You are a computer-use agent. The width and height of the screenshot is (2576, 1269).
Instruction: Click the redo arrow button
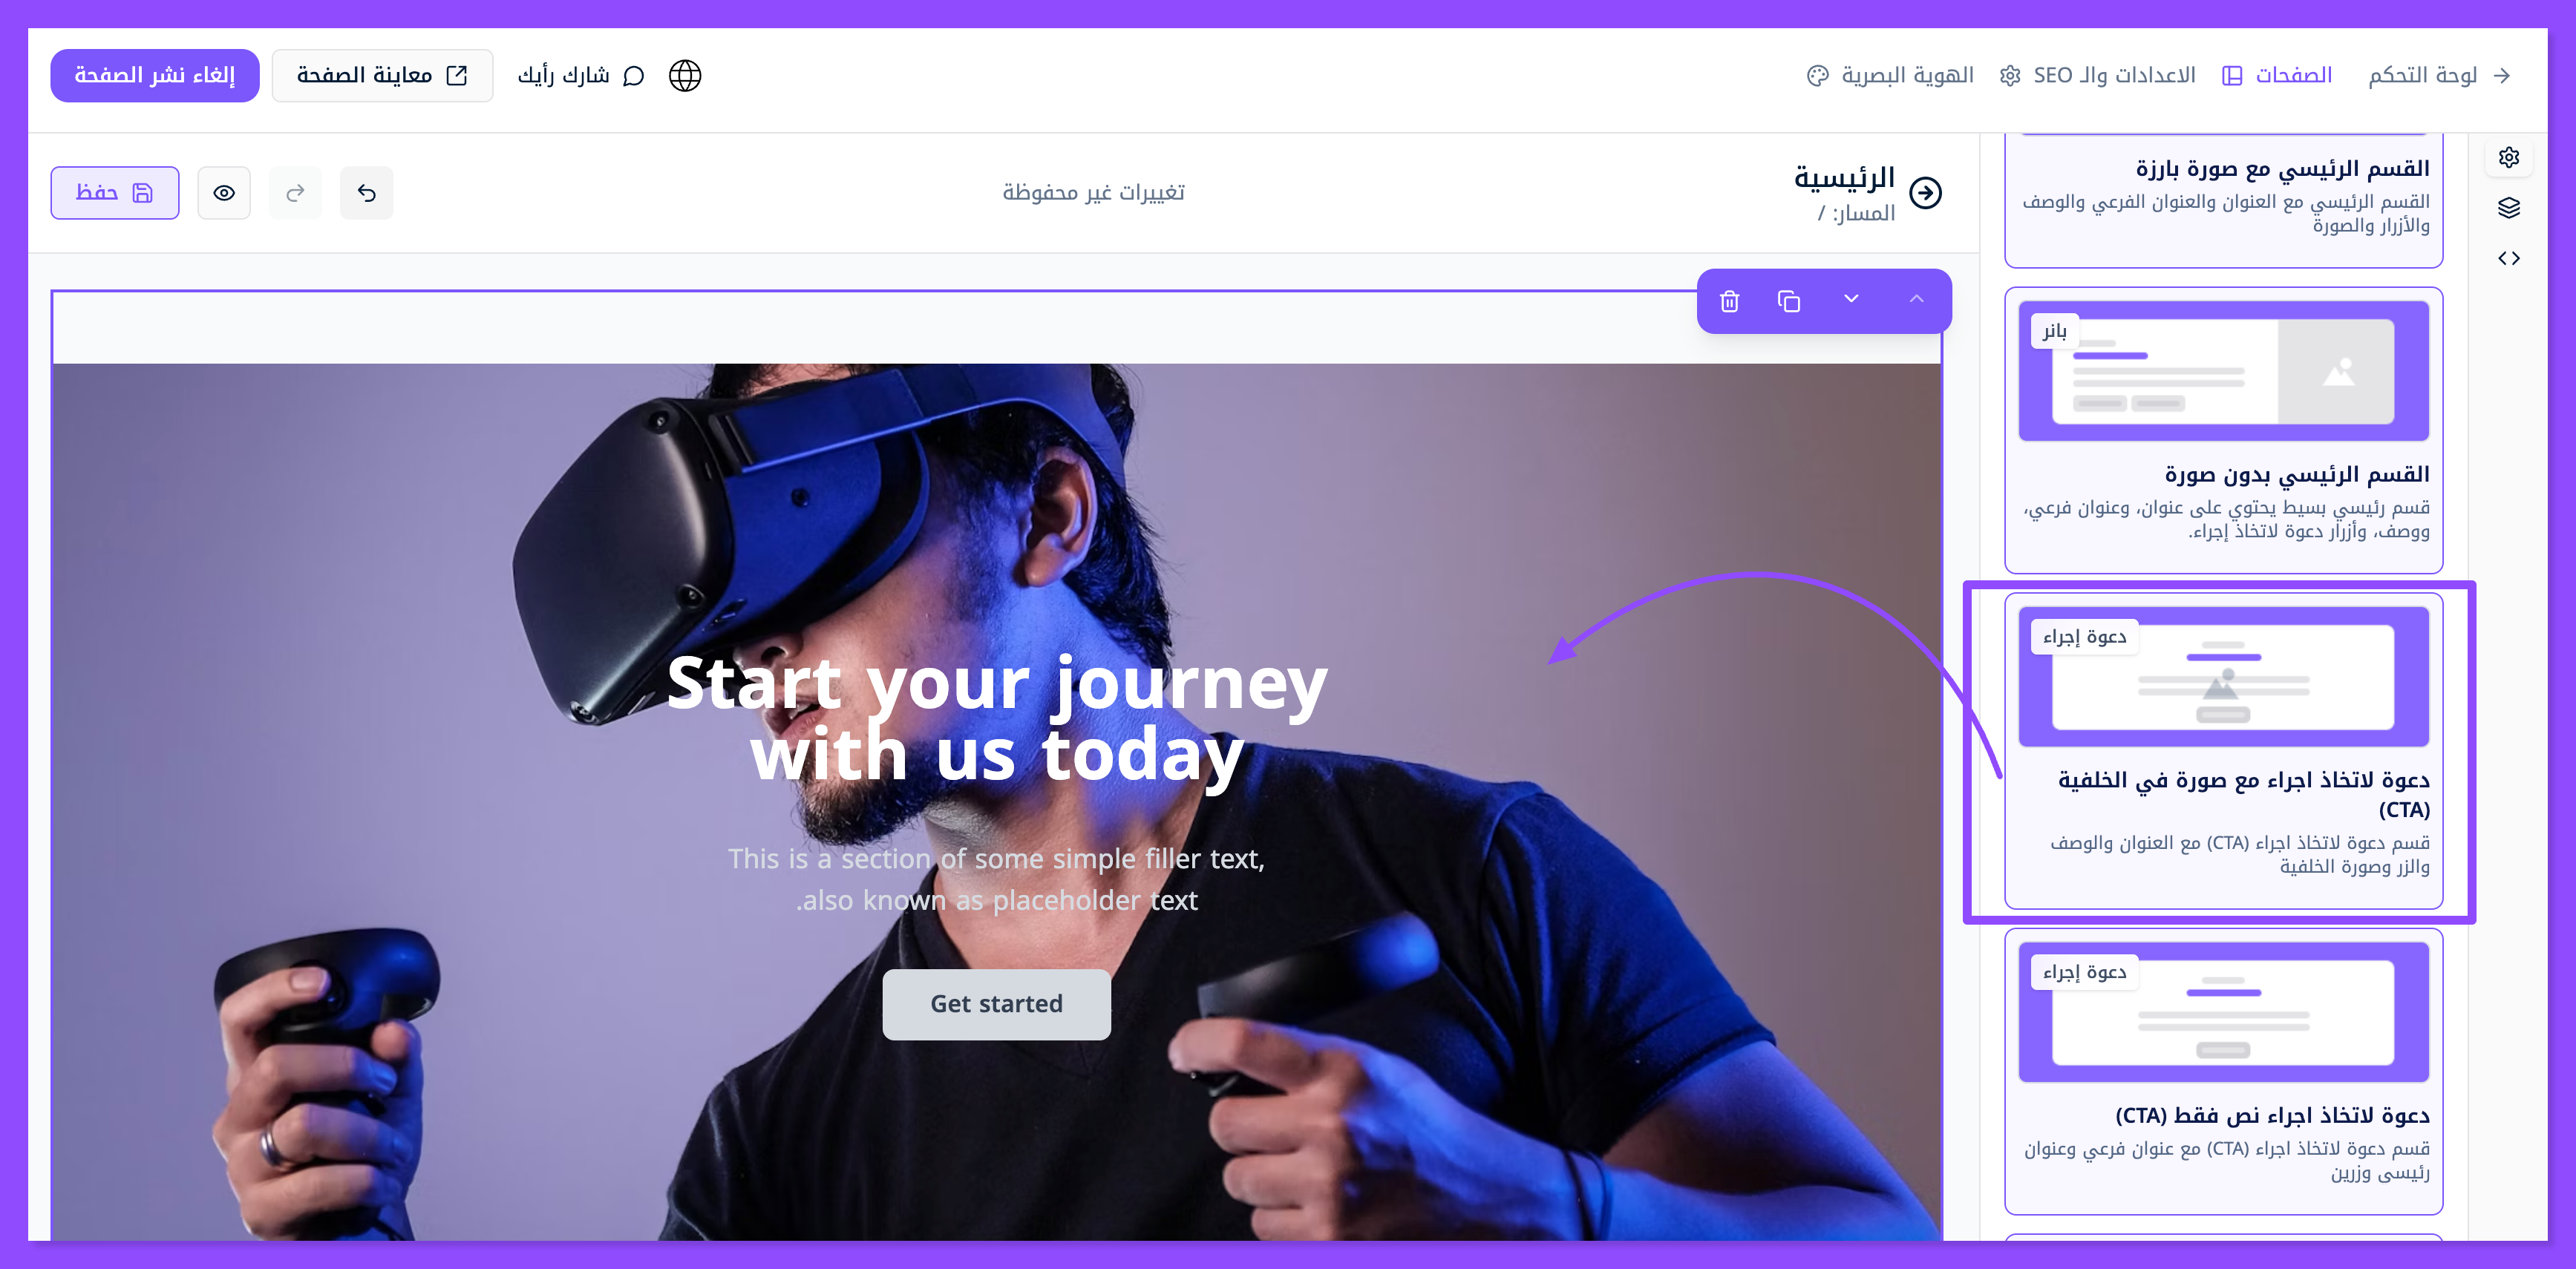[295, 193]
